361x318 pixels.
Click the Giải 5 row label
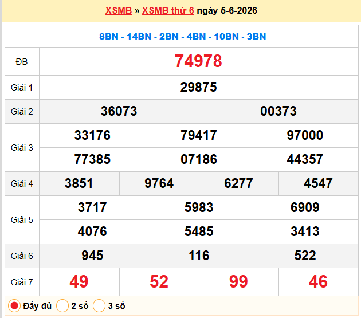(x=22, y=220)
